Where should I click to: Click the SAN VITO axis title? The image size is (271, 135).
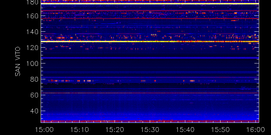click(x=18, y=61)
